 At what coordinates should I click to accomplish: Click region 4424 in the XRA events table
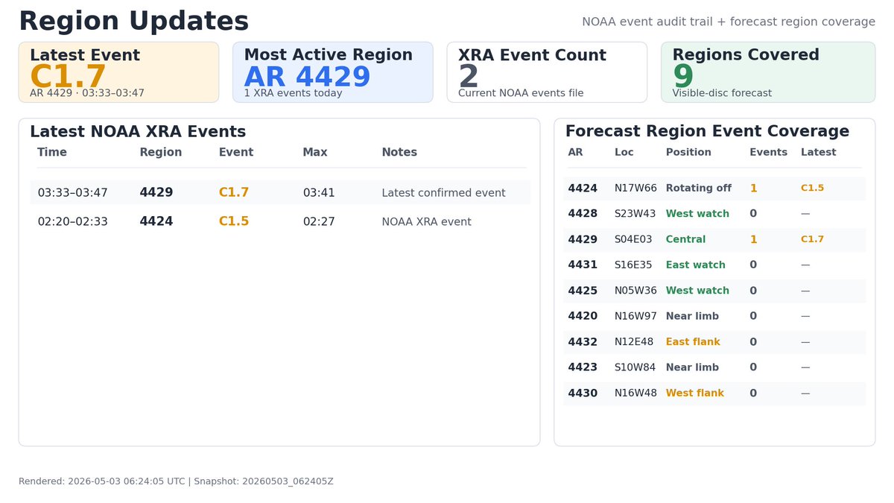click(x=156, y=221)
